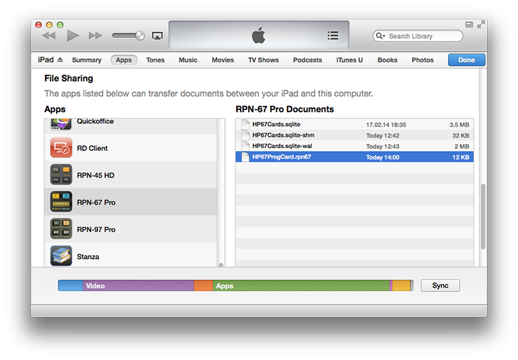Click the Apps segment of storage bar
The width and height of the screenshot is (518, 360).
tap(301, 285)
